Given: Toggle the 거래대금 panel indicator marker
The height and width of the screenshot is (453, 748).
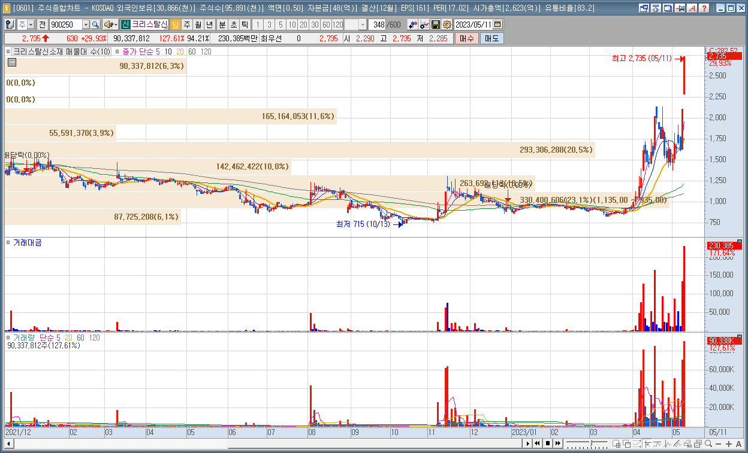Looking at the screenshot, I should click(8, 242).
